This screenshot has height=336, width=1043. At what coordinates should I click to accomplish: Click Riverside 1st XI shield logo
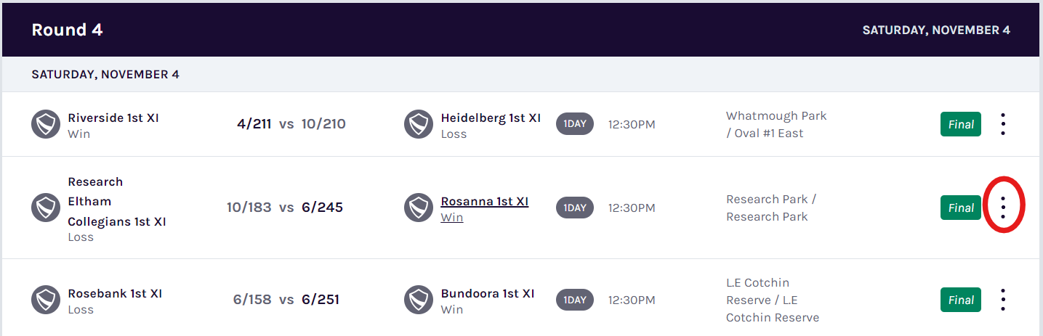click(45, 124)
